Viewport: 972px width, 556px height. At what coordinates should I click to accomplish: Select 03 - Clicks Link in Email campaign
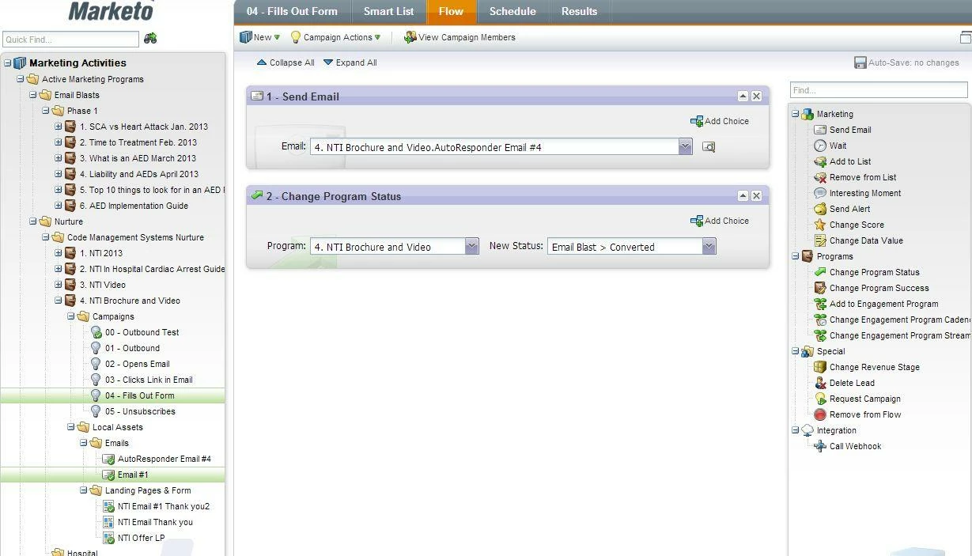click(149, 380)
